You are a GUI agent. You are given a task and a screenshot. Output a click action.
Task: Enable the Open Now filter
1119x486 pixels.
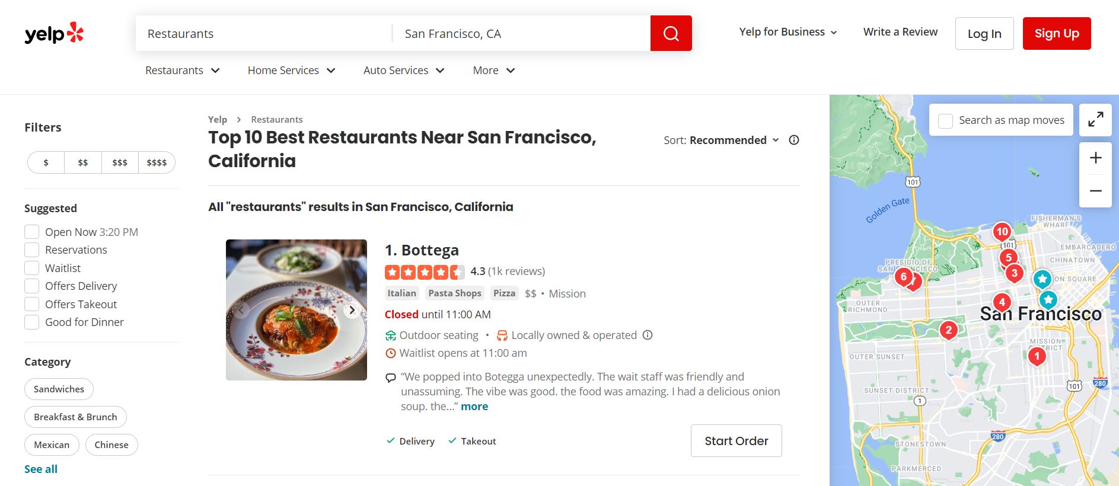(x=31, y=231)
